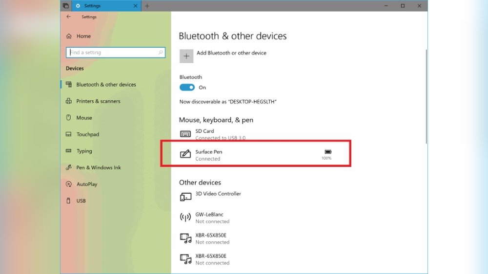This screenshot has width=488, height=274.
Task: Click the vertical scrollbar on the right
Action: point(426,96)
